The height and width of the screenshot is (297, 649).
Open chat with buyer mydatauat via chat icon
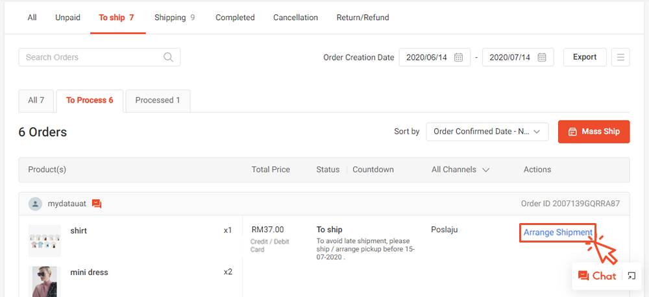click(x=97, y=204)
